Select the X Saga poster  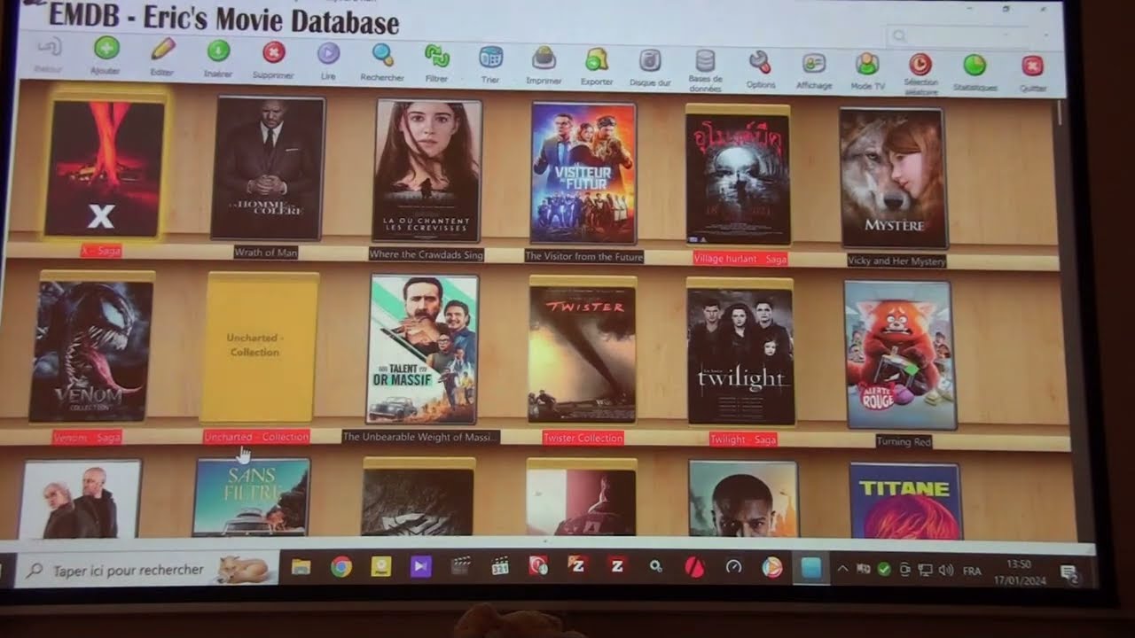(105, 167)
